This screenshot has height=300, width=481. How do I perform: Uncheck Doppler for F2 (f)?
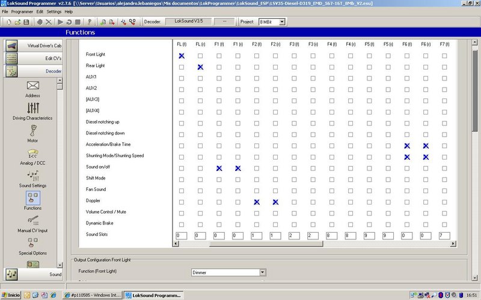[257, 202]
